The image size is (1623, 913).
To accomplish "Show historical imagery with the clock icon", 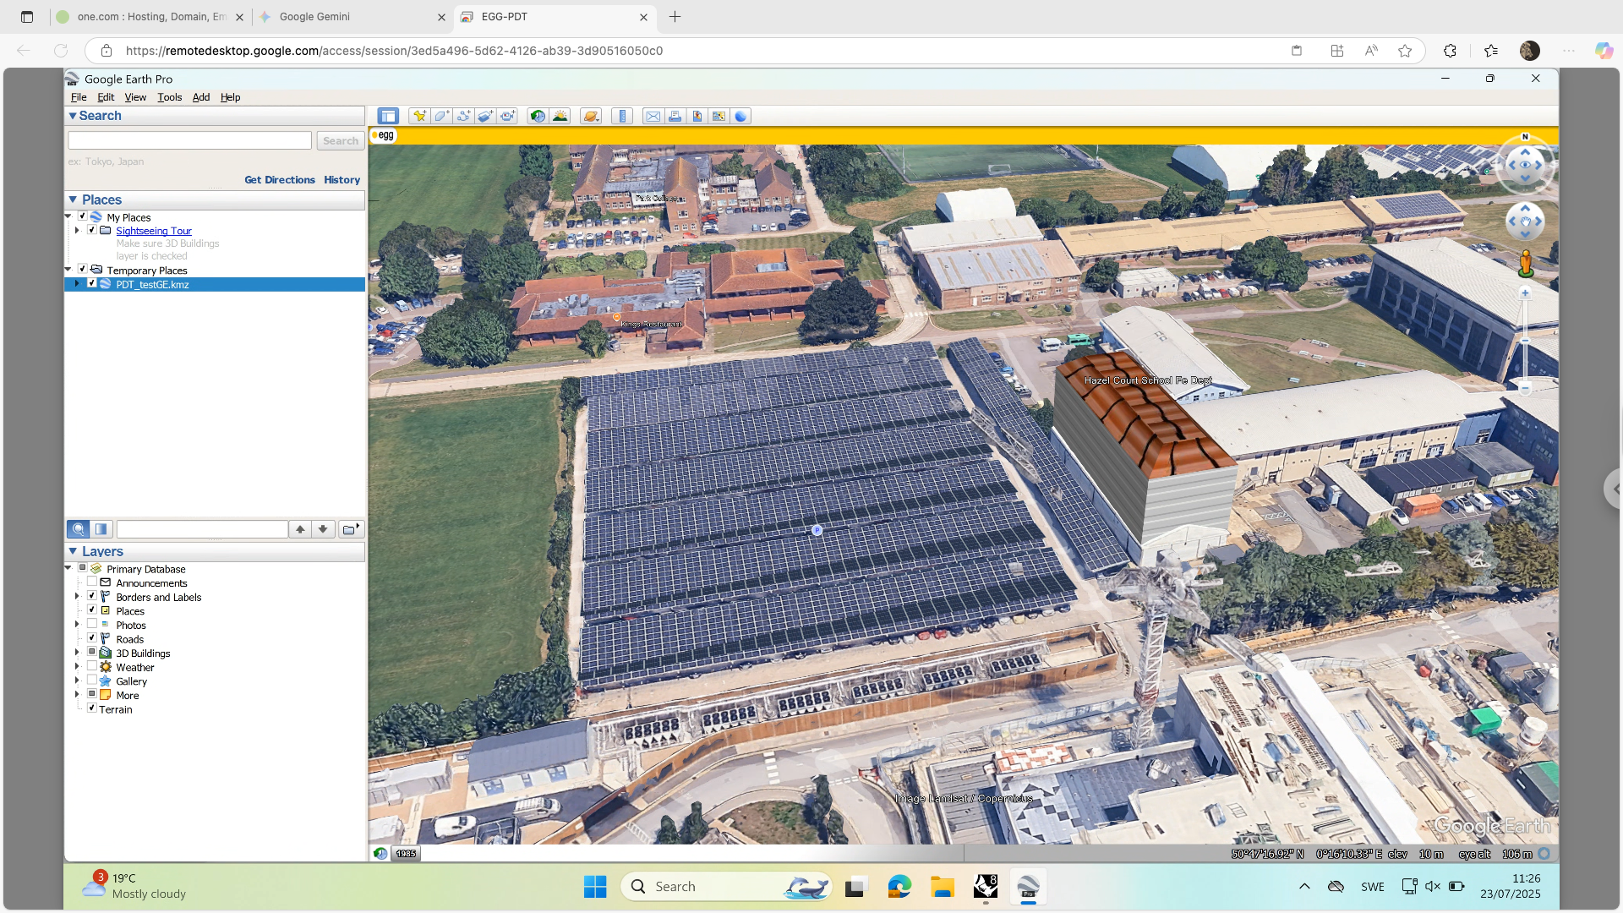I will point(537,116).
